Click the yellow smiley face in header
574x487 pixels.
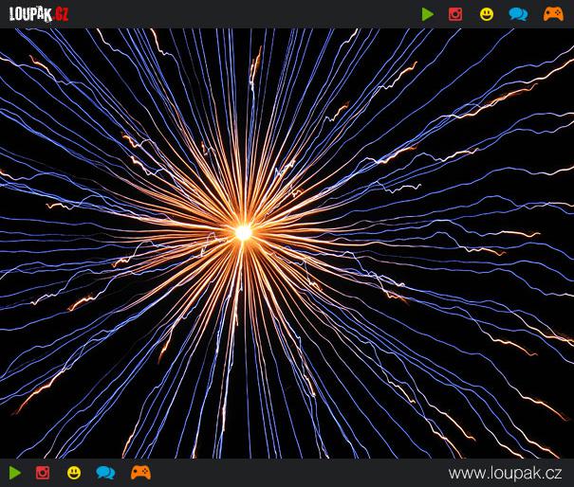[487, 14]
